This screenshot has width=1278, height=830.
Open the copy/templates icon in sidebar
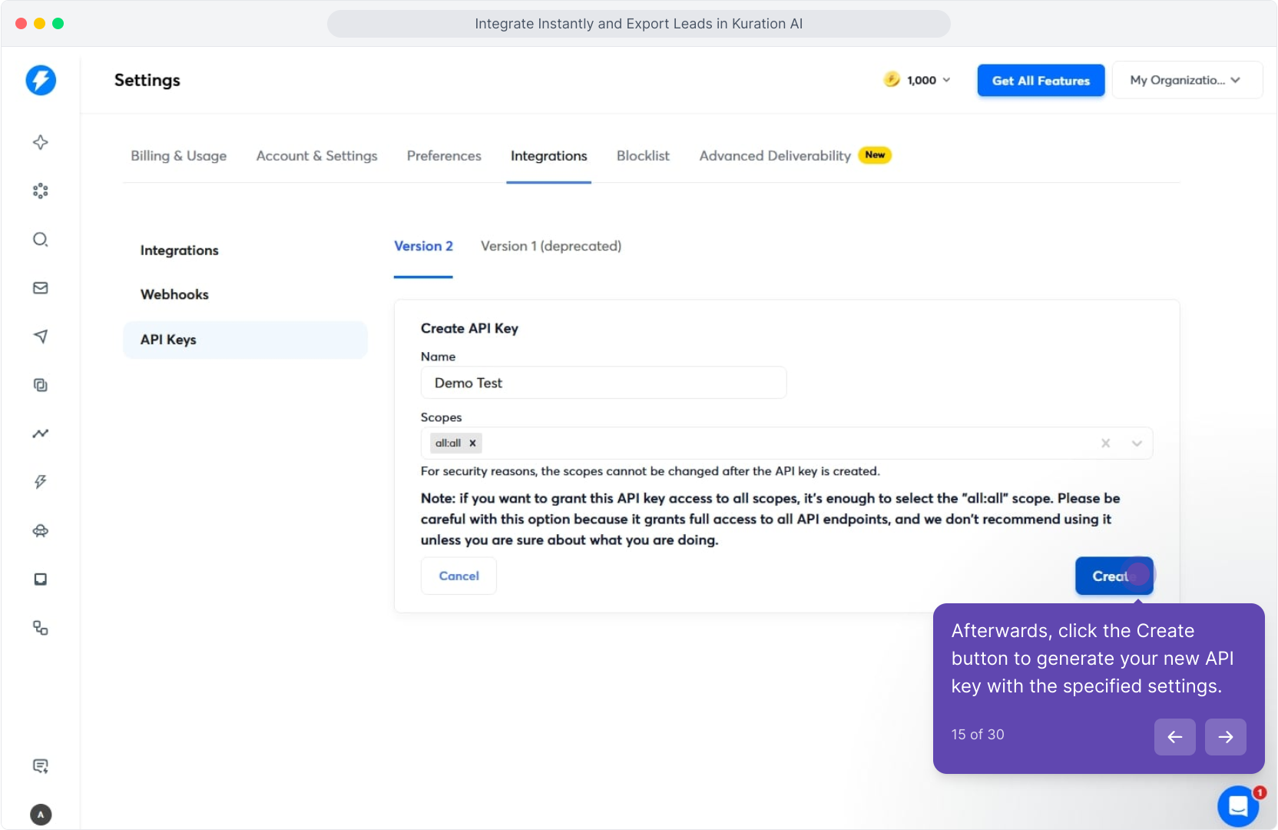[41, 384]
